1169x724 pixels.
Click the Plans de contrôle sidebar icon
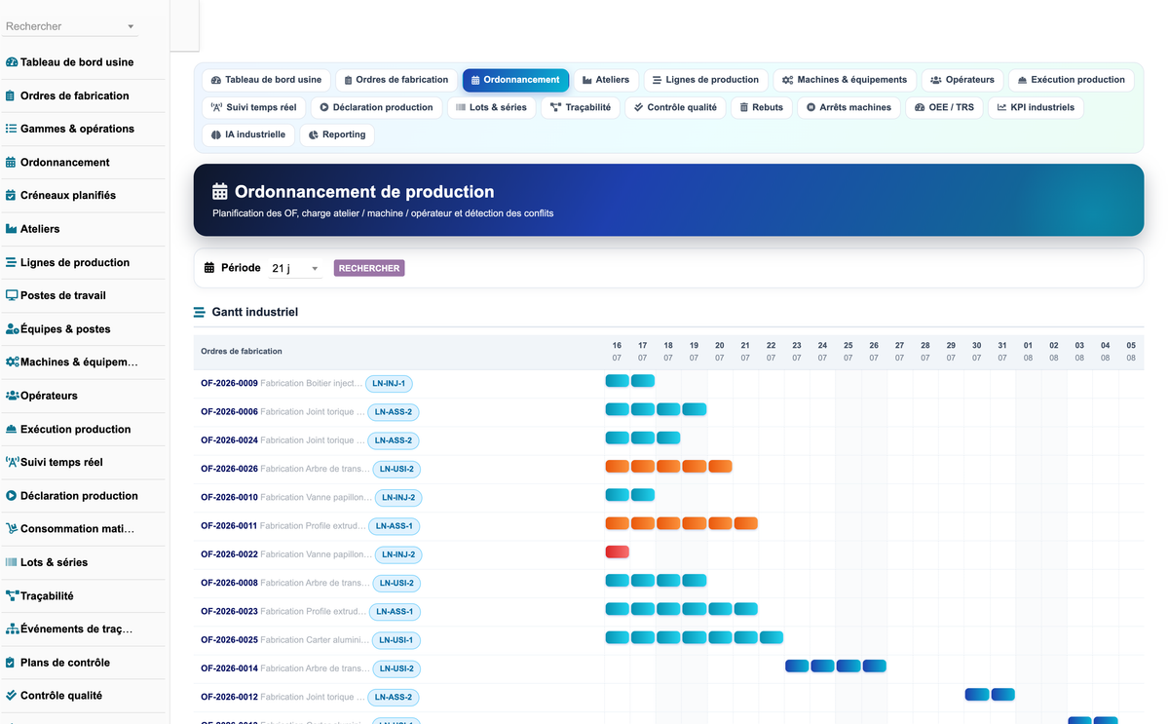coord(11,663)
